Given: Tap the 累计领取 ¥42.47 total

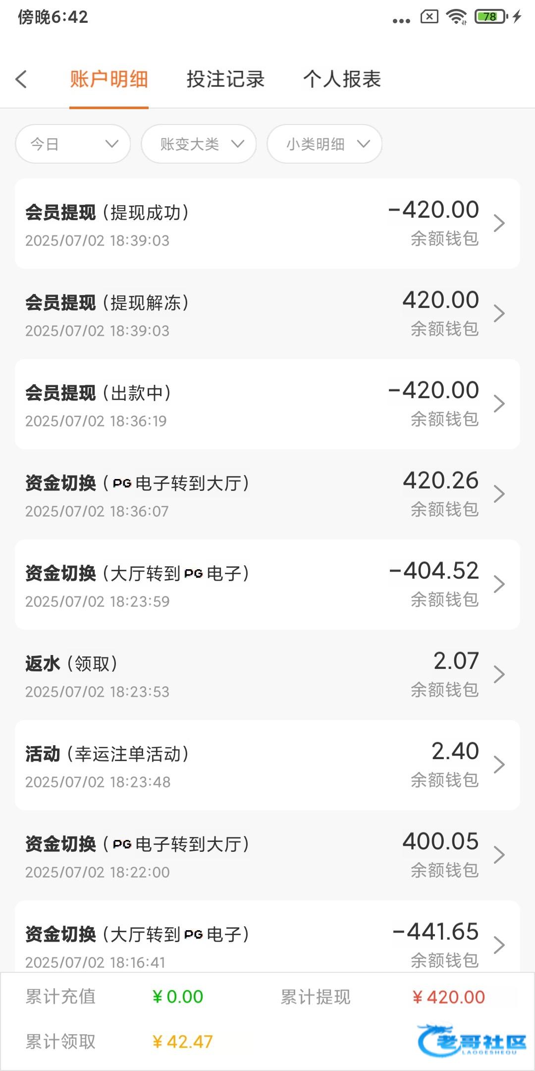Looking at the screenshot, I should tap(182, 1042).
